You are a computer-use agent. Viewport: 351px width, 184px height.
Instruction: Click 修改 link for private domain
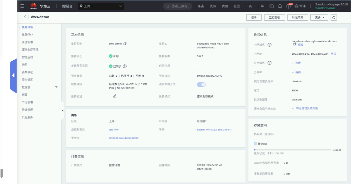(301, 45)
